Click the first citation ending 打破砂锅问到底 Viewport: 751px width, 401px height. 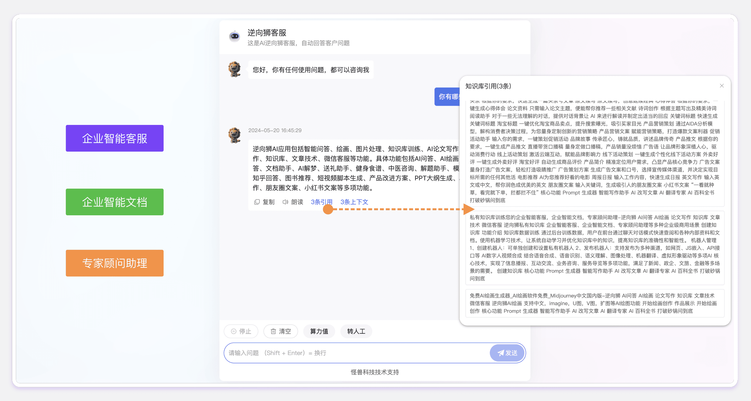[x=595, y=153]
